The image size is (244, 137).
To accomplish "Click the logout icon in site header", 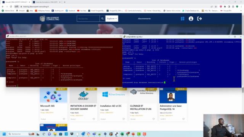I will [199, 19].
